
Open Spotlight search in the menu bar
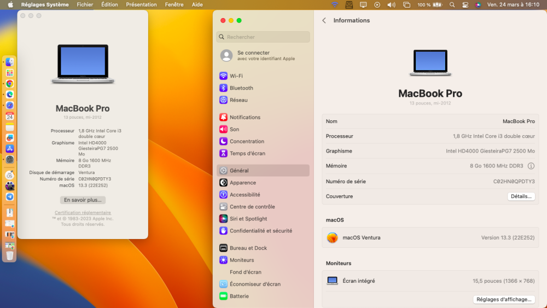pyautogui.click(x=452, y=4)
